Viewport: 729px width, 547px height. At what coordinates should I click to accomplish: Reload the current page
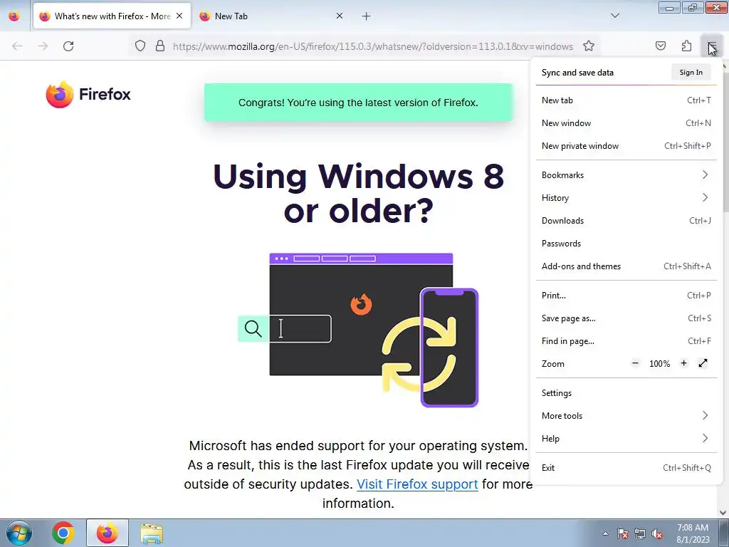68,46
